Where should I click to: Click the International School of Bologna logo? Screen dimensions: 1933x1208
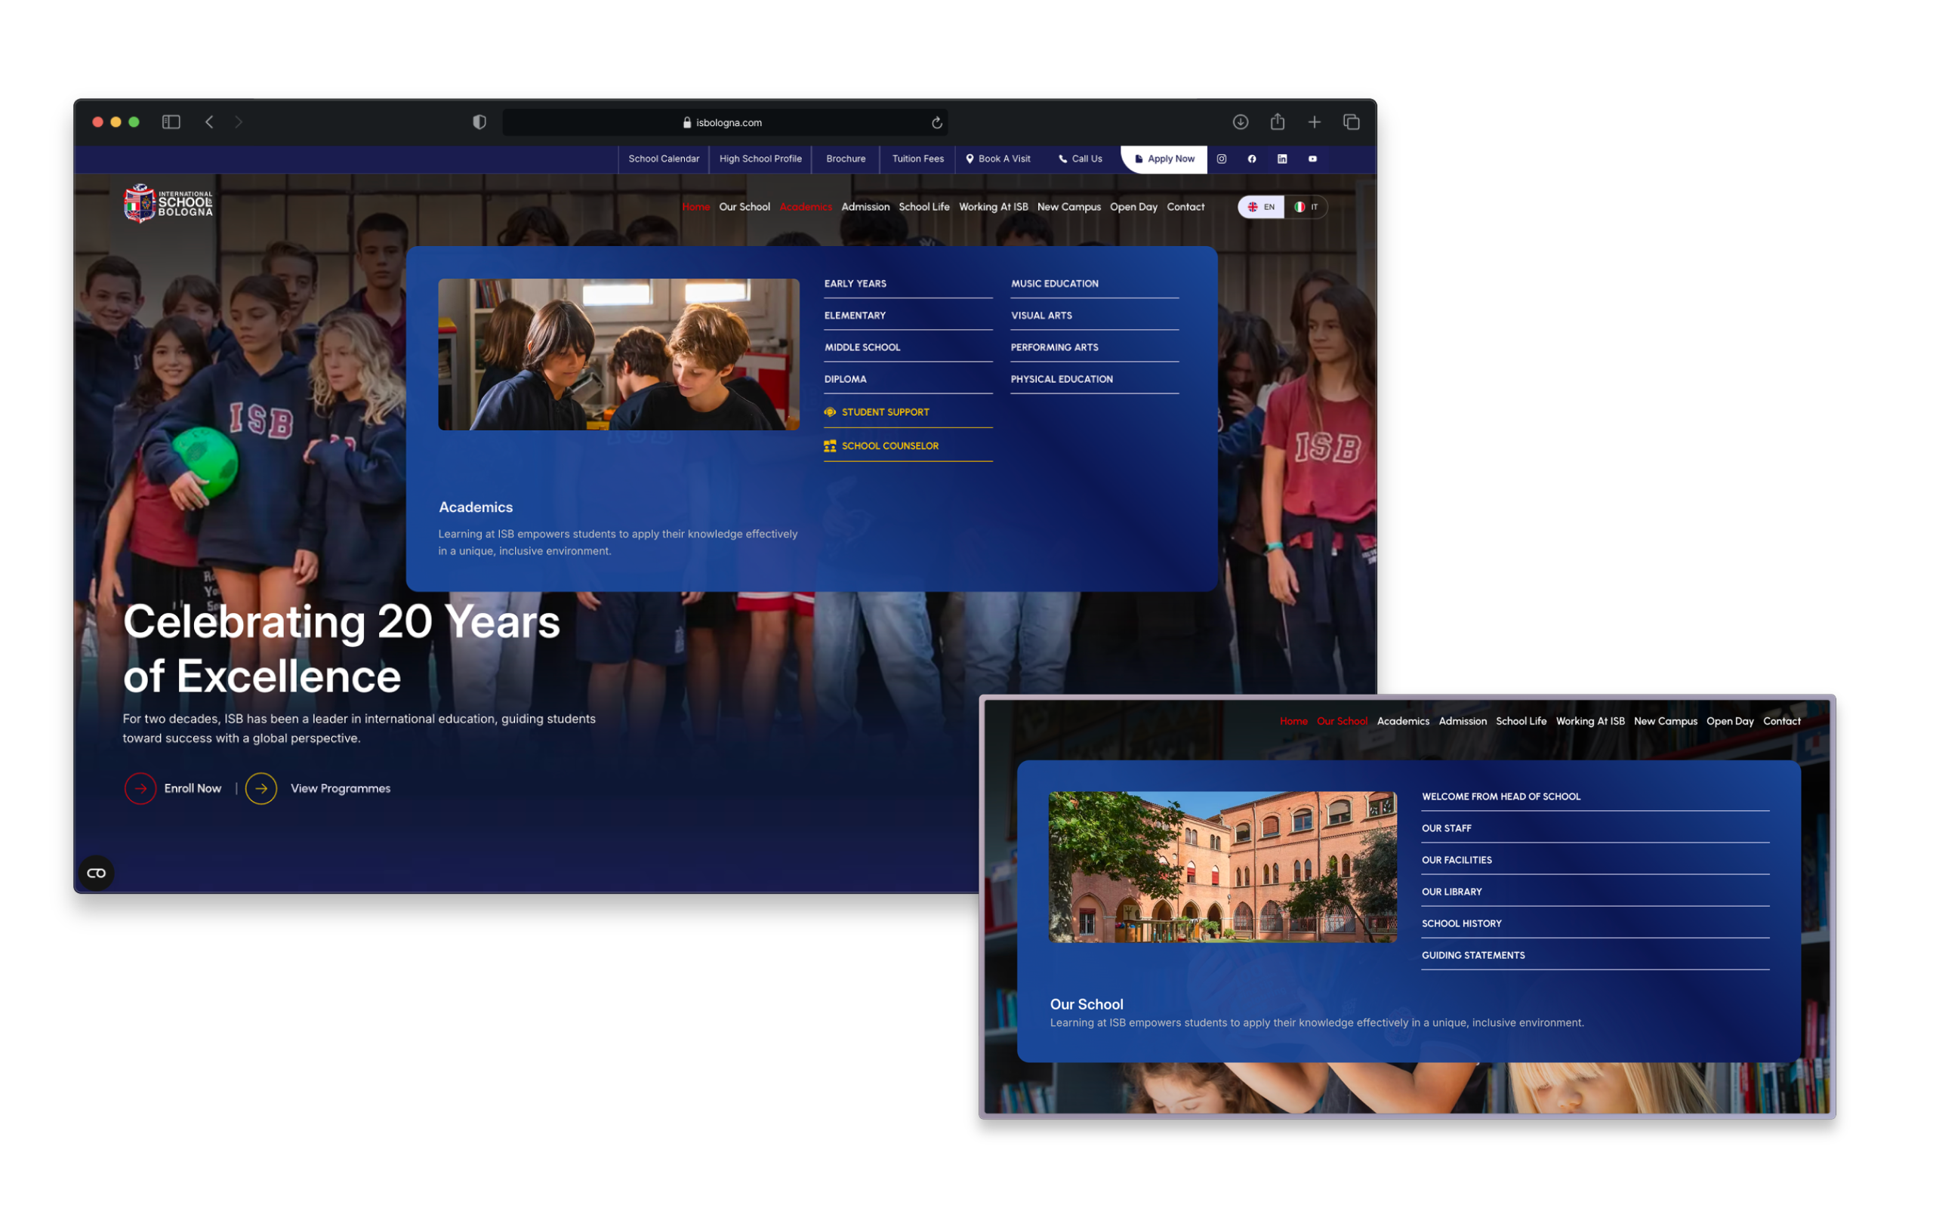point(168,204)
